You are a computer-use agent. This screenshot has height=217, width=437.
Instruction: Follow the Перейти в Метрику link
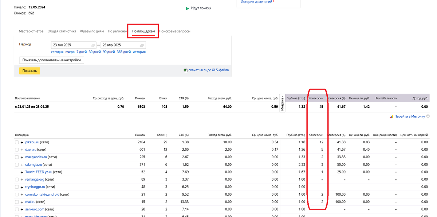pos(409,116)
